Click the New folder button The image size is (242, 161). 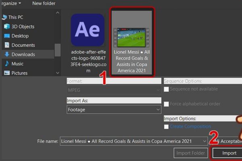(44, 3)
